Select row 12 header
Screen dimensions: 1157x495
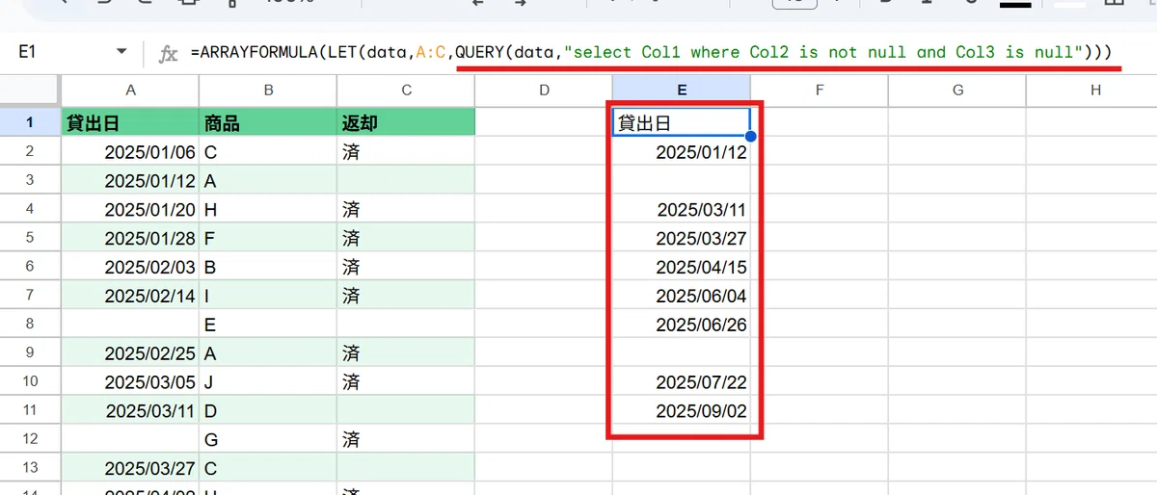(31, 440)
